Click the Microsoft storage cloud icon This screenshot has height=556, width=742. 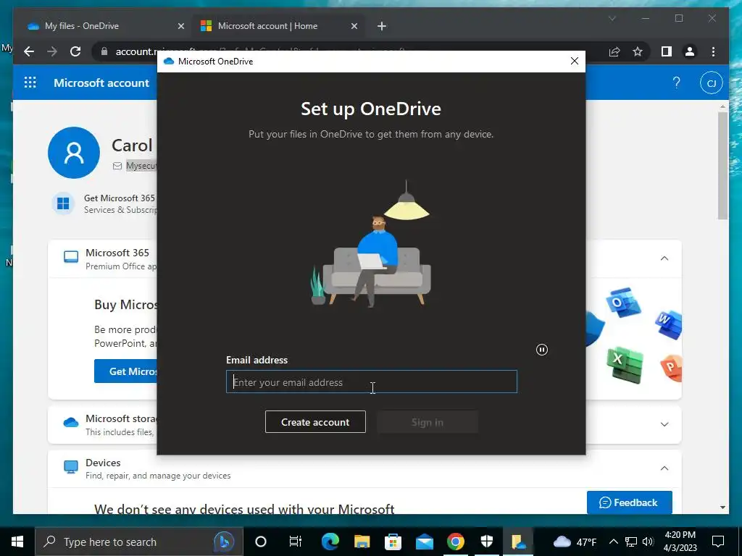71,422
